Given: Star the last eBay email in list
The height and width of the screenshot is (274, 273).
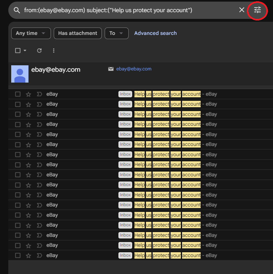Looking at the screenshot, I should pyautogui.click(x=28, y=255).
